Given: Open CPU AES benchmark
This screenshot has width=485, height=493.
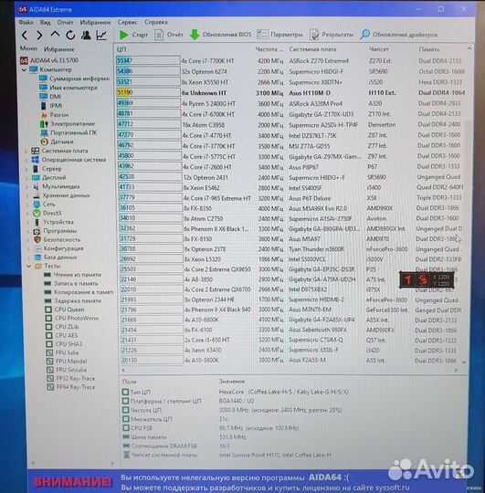Looking at the screenshot, I should coord(61,335).
